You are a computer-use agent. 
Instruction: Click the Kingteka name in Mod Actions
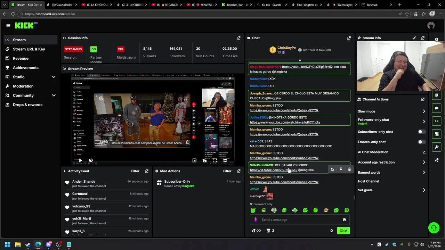click(x=188, y=186)
